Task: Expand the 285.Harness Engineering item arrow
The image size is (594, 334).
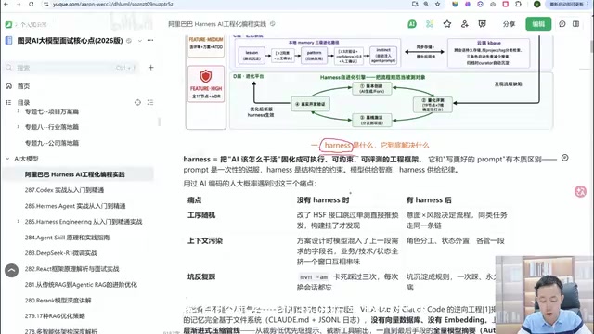Action: pyautogui.click(x=18, y=222)
